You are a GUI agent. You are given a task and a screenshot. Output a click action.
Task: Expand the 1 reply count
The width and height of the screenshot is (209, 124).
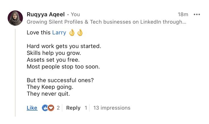point(86,108)
